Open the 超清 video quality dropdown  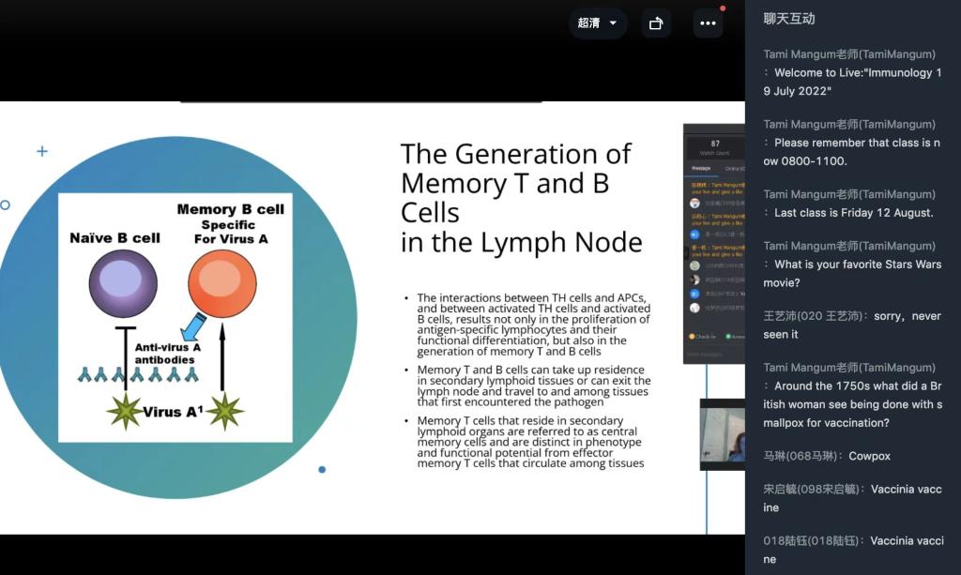598,23
